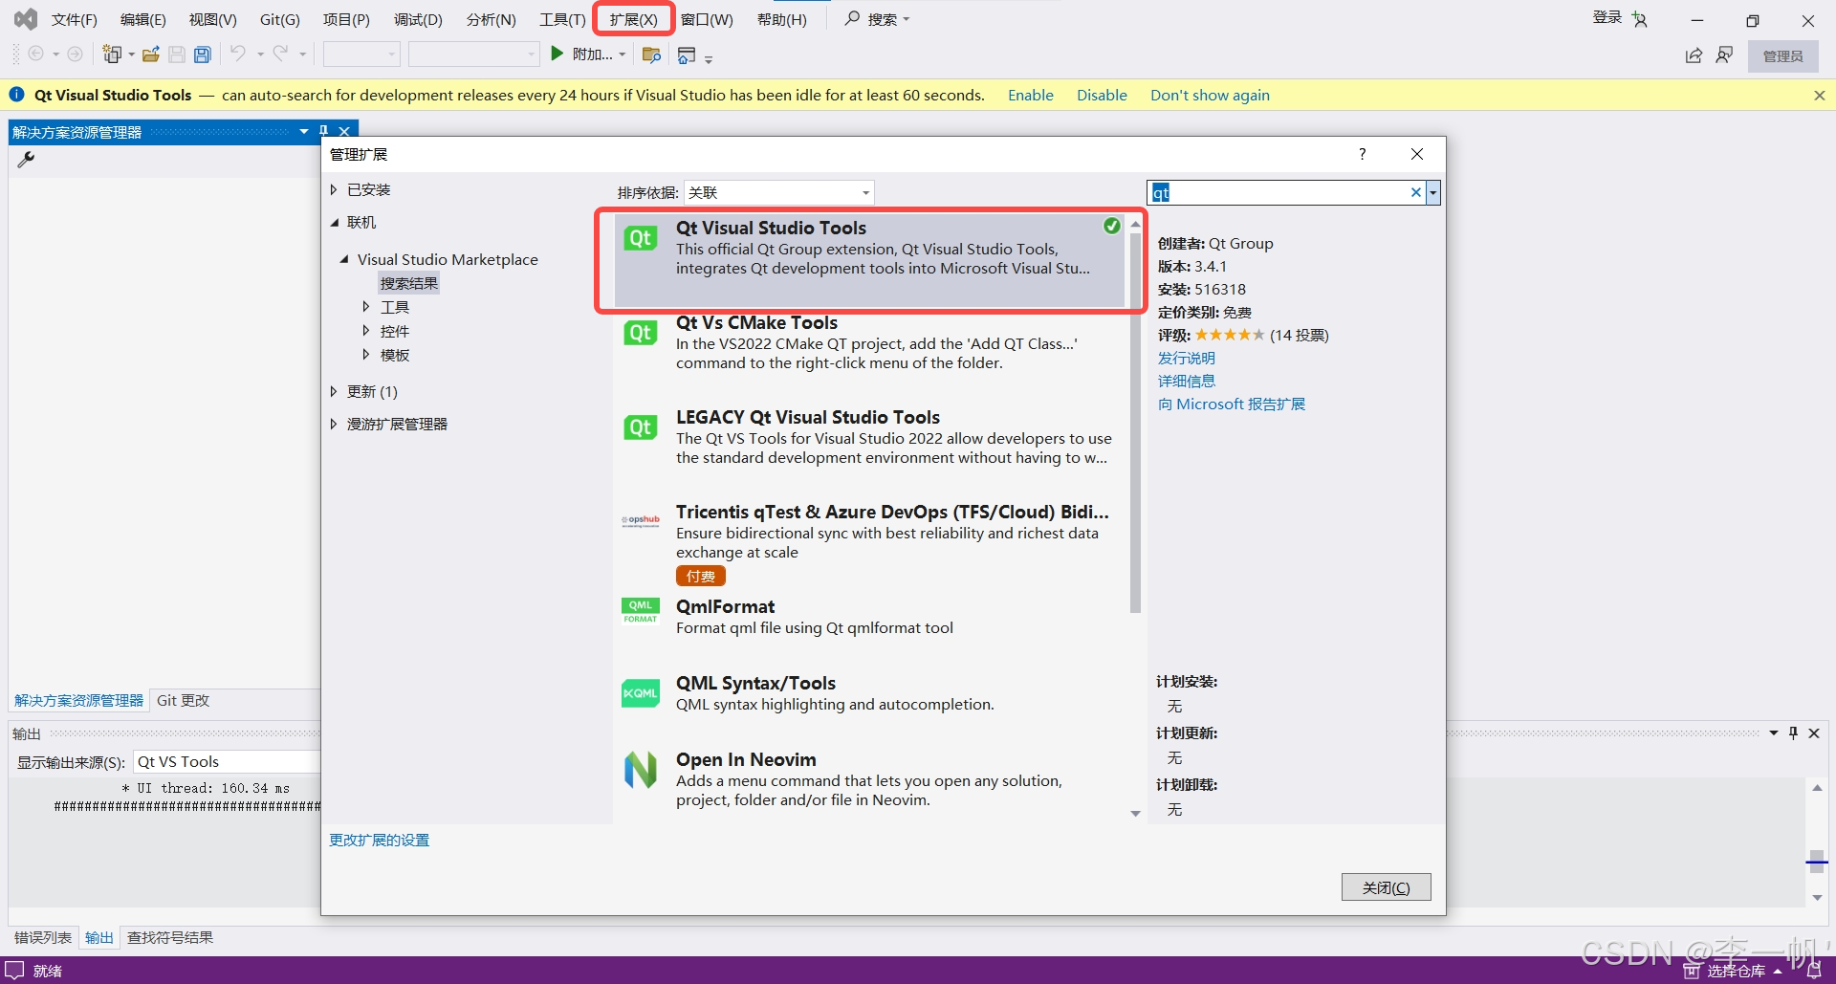Open the search box history dropdown arrow
Viewport: 1836px width, 984px height.
(1432, 192)
